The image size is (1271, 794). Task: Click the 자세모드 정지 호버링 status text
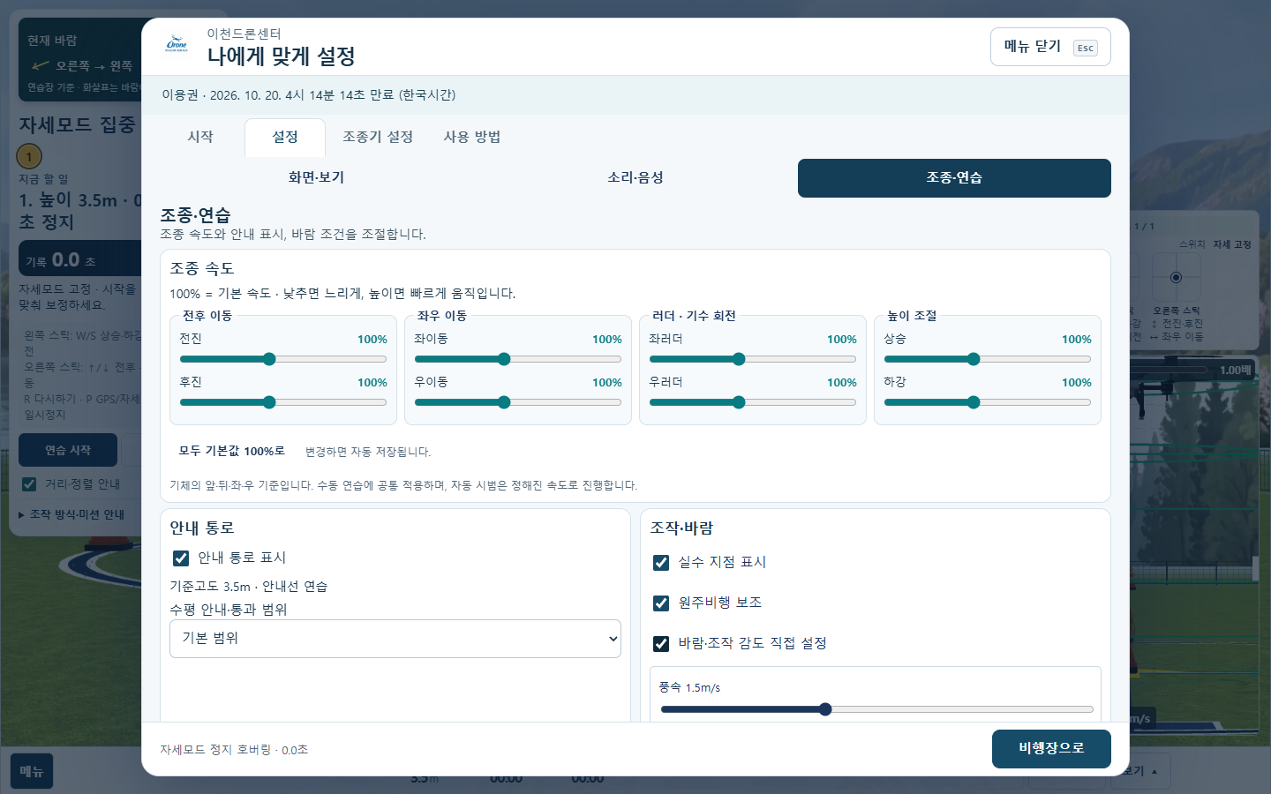point(234,750)
